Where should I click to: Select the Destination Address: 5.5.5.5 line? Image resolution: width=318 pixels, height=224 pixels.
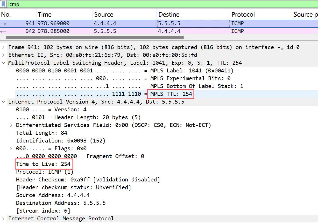61,203
